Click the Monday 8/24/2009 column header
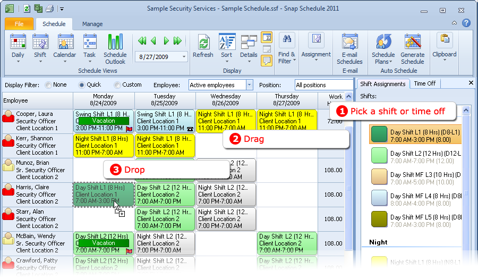The image size is (478, 279). coord(104,100)
